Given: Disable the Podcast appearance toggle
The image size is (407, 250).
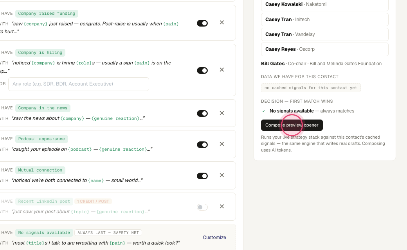Looking at the screenshot, I should click(202, 145).
